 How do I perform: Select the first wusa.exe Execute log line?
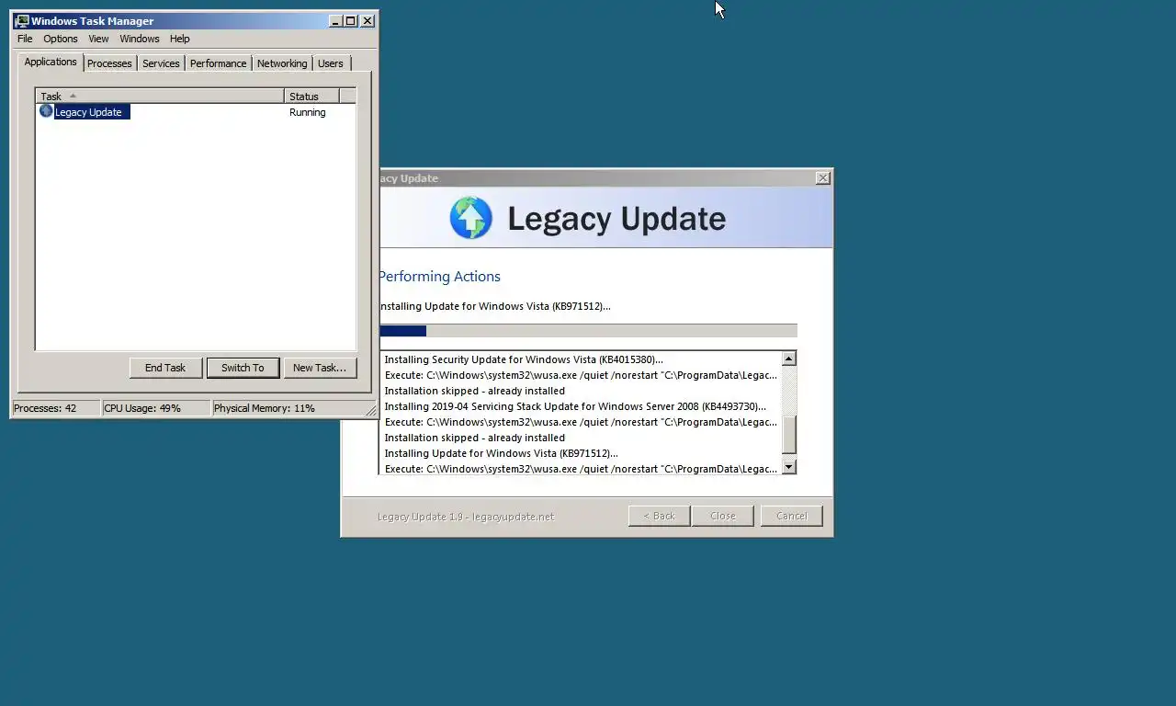pos(580,375)
